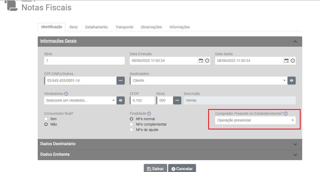Switch to the Itens tab
The height and width of the screenshot is (172, 320).
tap(73, 27)
